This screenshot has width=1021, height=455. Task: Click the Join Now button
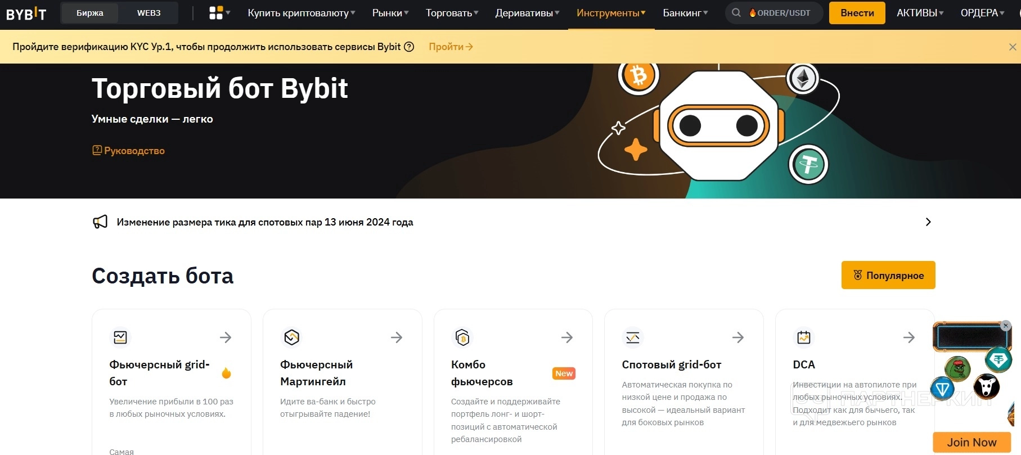971,443
